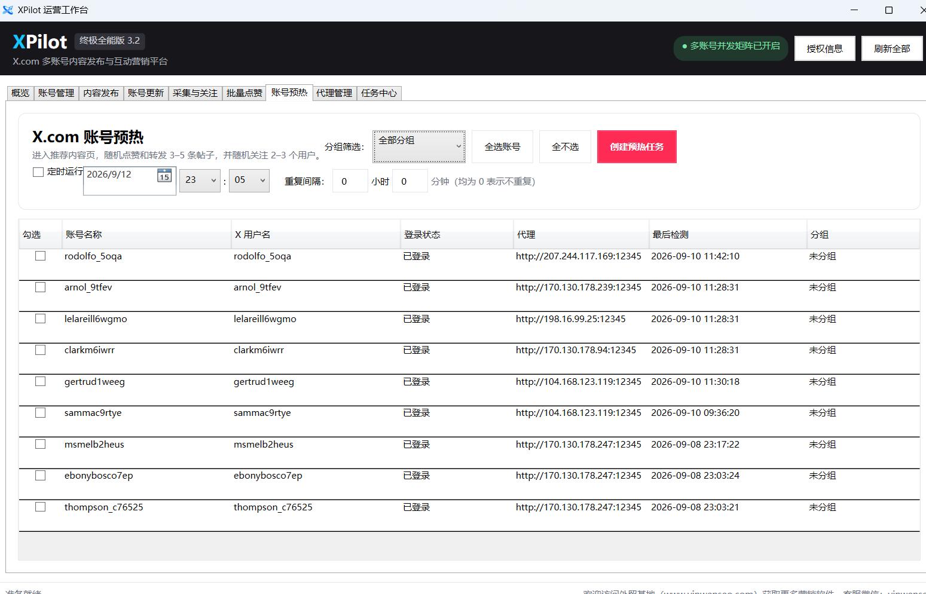The height and width of the screenshot is (594, 926).
Task: Click the XPilot app icon in the title bar
Action: (8, 10)
